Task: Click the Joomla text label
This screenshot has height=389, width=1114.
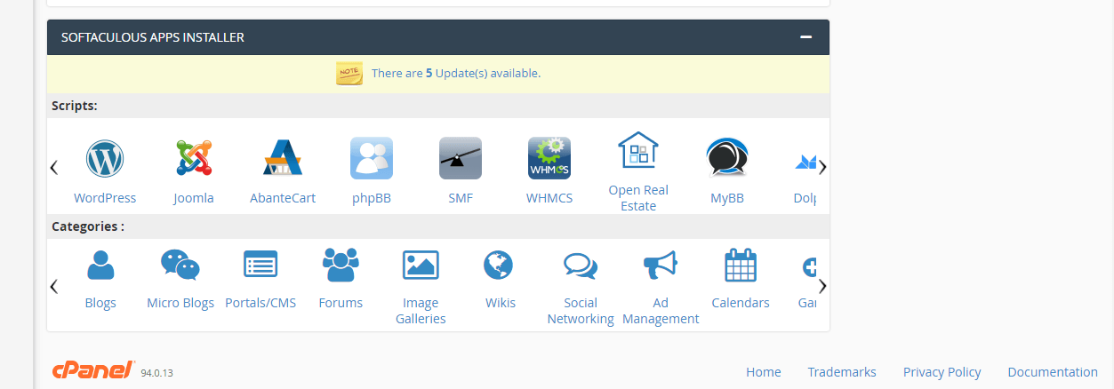Action: (194, 198)
